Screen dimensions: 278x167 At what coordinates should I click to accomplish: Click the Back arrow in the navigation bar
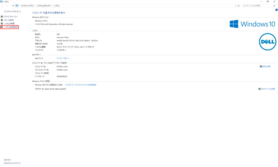(3, 6)
